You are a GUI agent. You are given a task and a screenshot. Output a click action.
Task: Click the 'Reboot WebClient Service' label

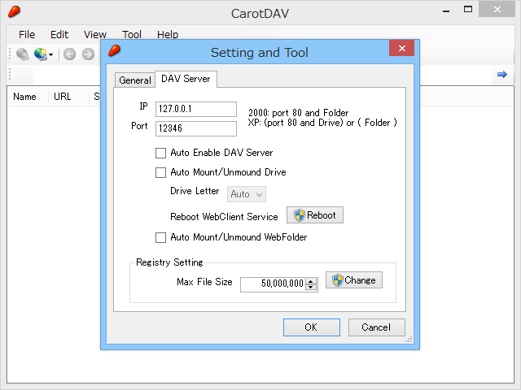(224, 217)
